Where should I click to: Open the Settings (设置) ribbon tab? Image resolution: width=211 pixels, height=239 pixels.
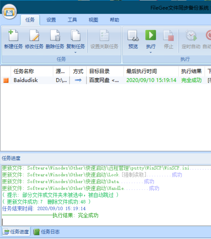51,20
